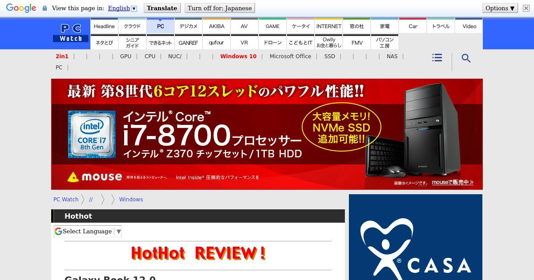Image resolution: width=534 pixels, height=280 pixels.
Task: Open the Car tab
Action: pyautogui.click(x=413, y=26)
